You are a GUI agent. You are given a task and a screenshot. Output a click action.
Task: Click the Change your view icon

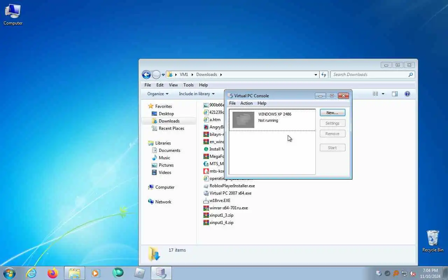pos(376,94)
